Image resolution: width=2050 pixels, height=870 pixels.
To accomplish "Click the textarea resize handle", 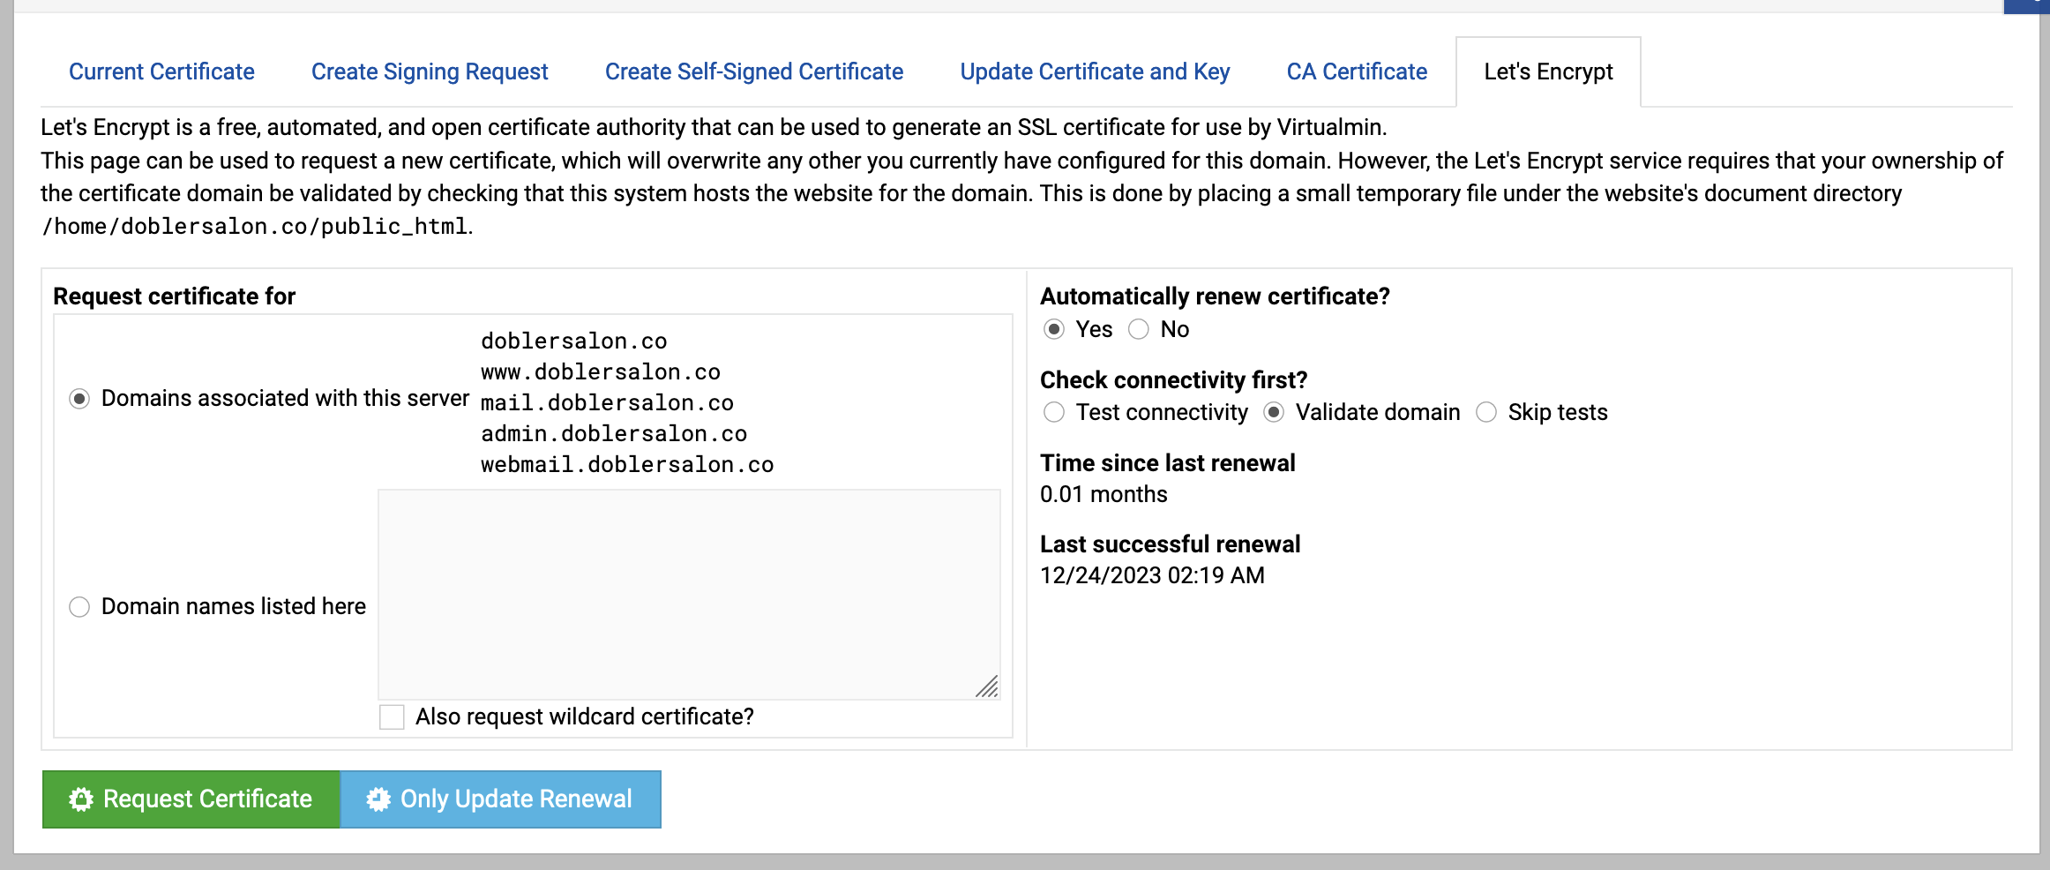I will pos(988,687).
